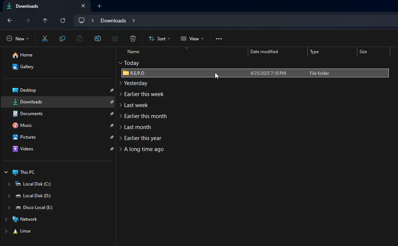The image size is (398, 246).
Task: Click the Copy icon in toolbar
Action: (62, 38)
